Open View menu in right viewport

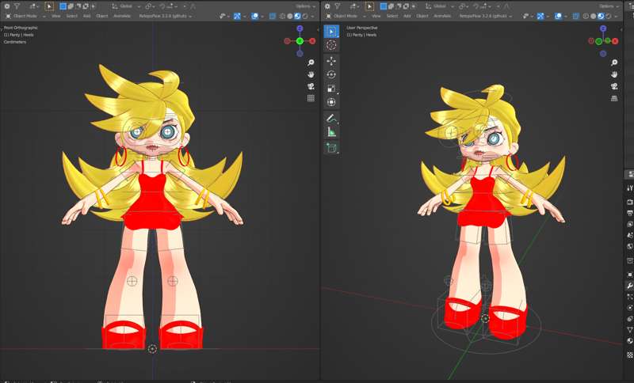pos(376,16)
